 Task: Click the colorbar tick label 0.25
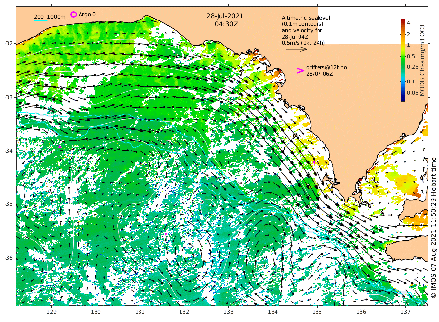pos(412,67)
